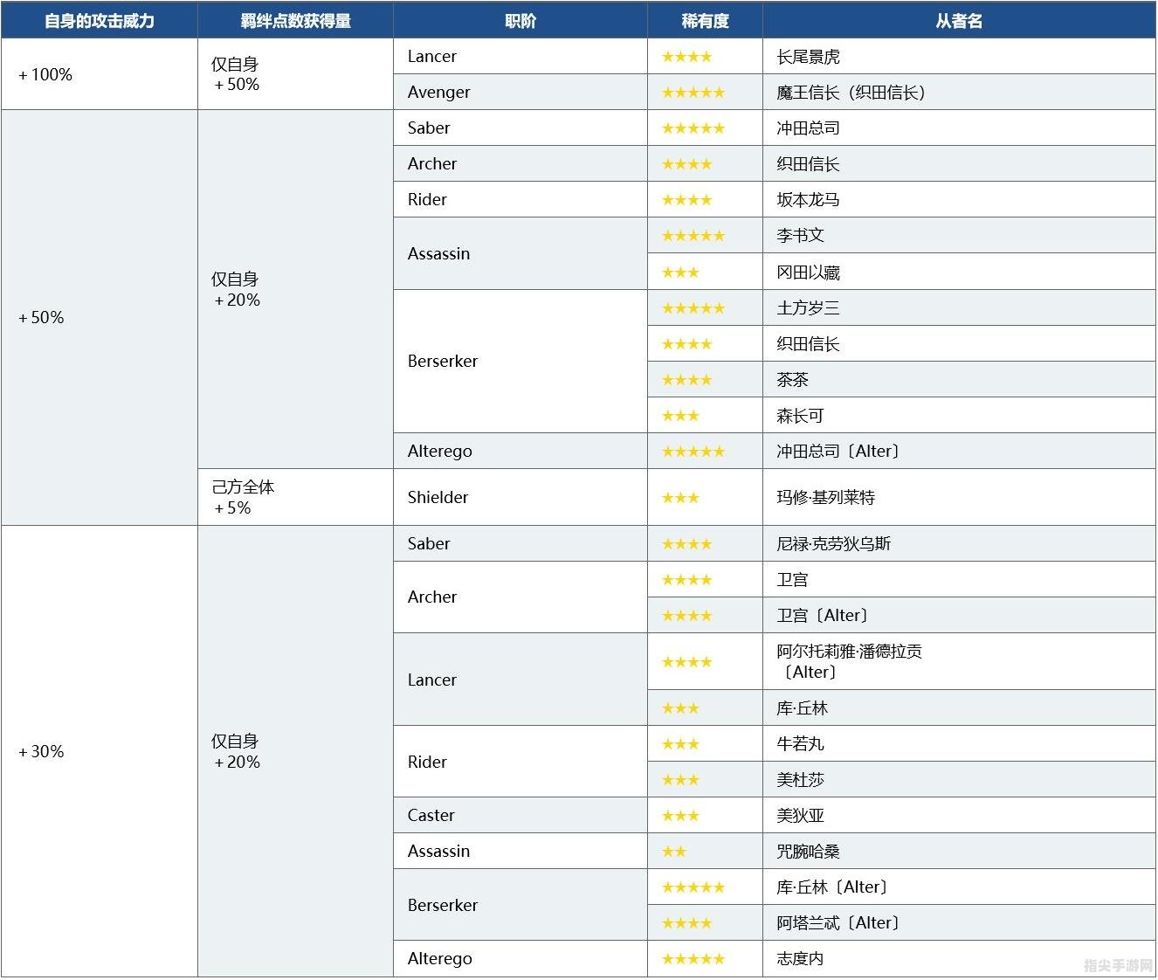Click the servant name 美杜莎
This screenshot has width=1158, height=980.
(x=800, y=780)
